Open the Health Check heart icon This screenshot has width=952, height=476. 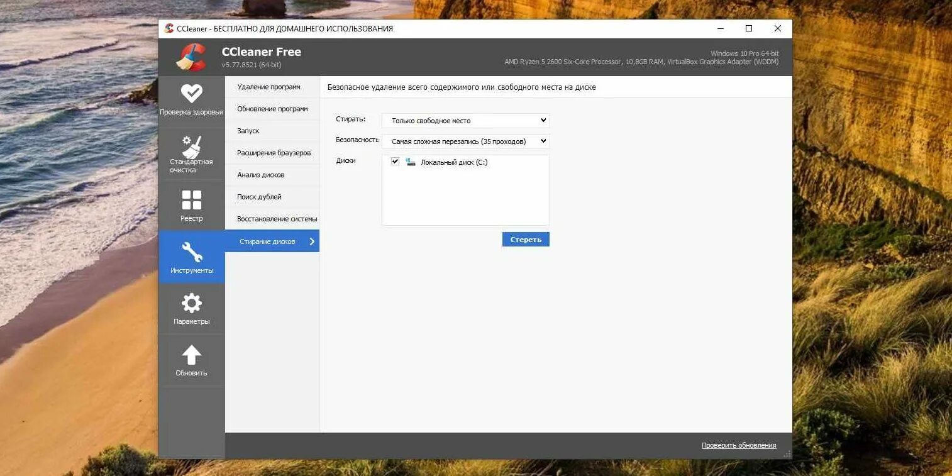pos(191,93)
